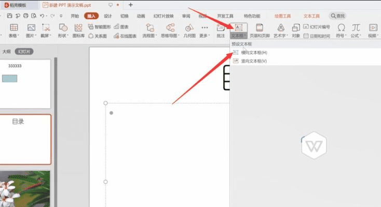Click inside the bulleted text placeholder

(168, 155)
